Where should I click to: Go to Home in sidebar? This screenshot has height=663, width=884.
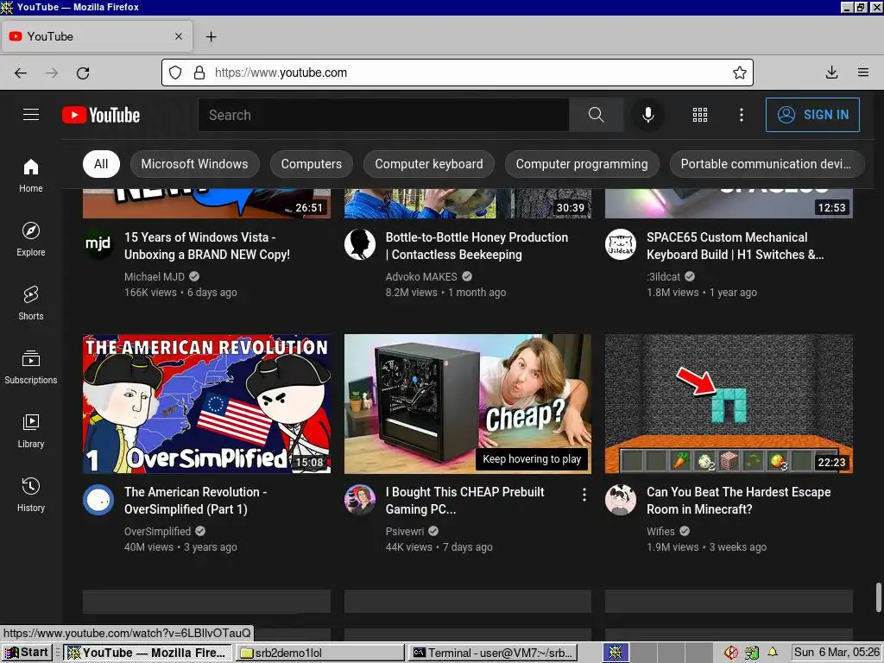(31, 175)
